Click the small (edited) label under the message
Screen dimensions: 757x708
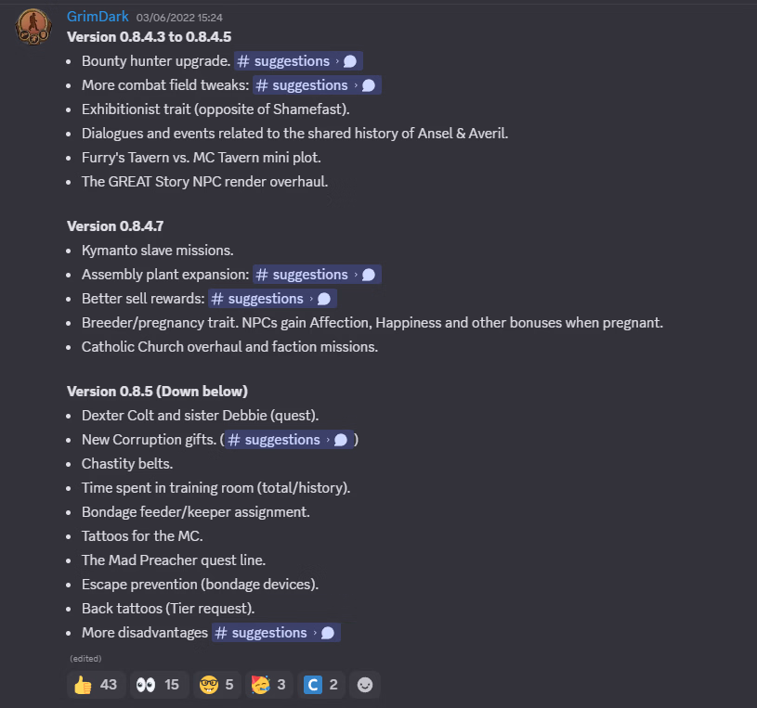tap(85, 658)
